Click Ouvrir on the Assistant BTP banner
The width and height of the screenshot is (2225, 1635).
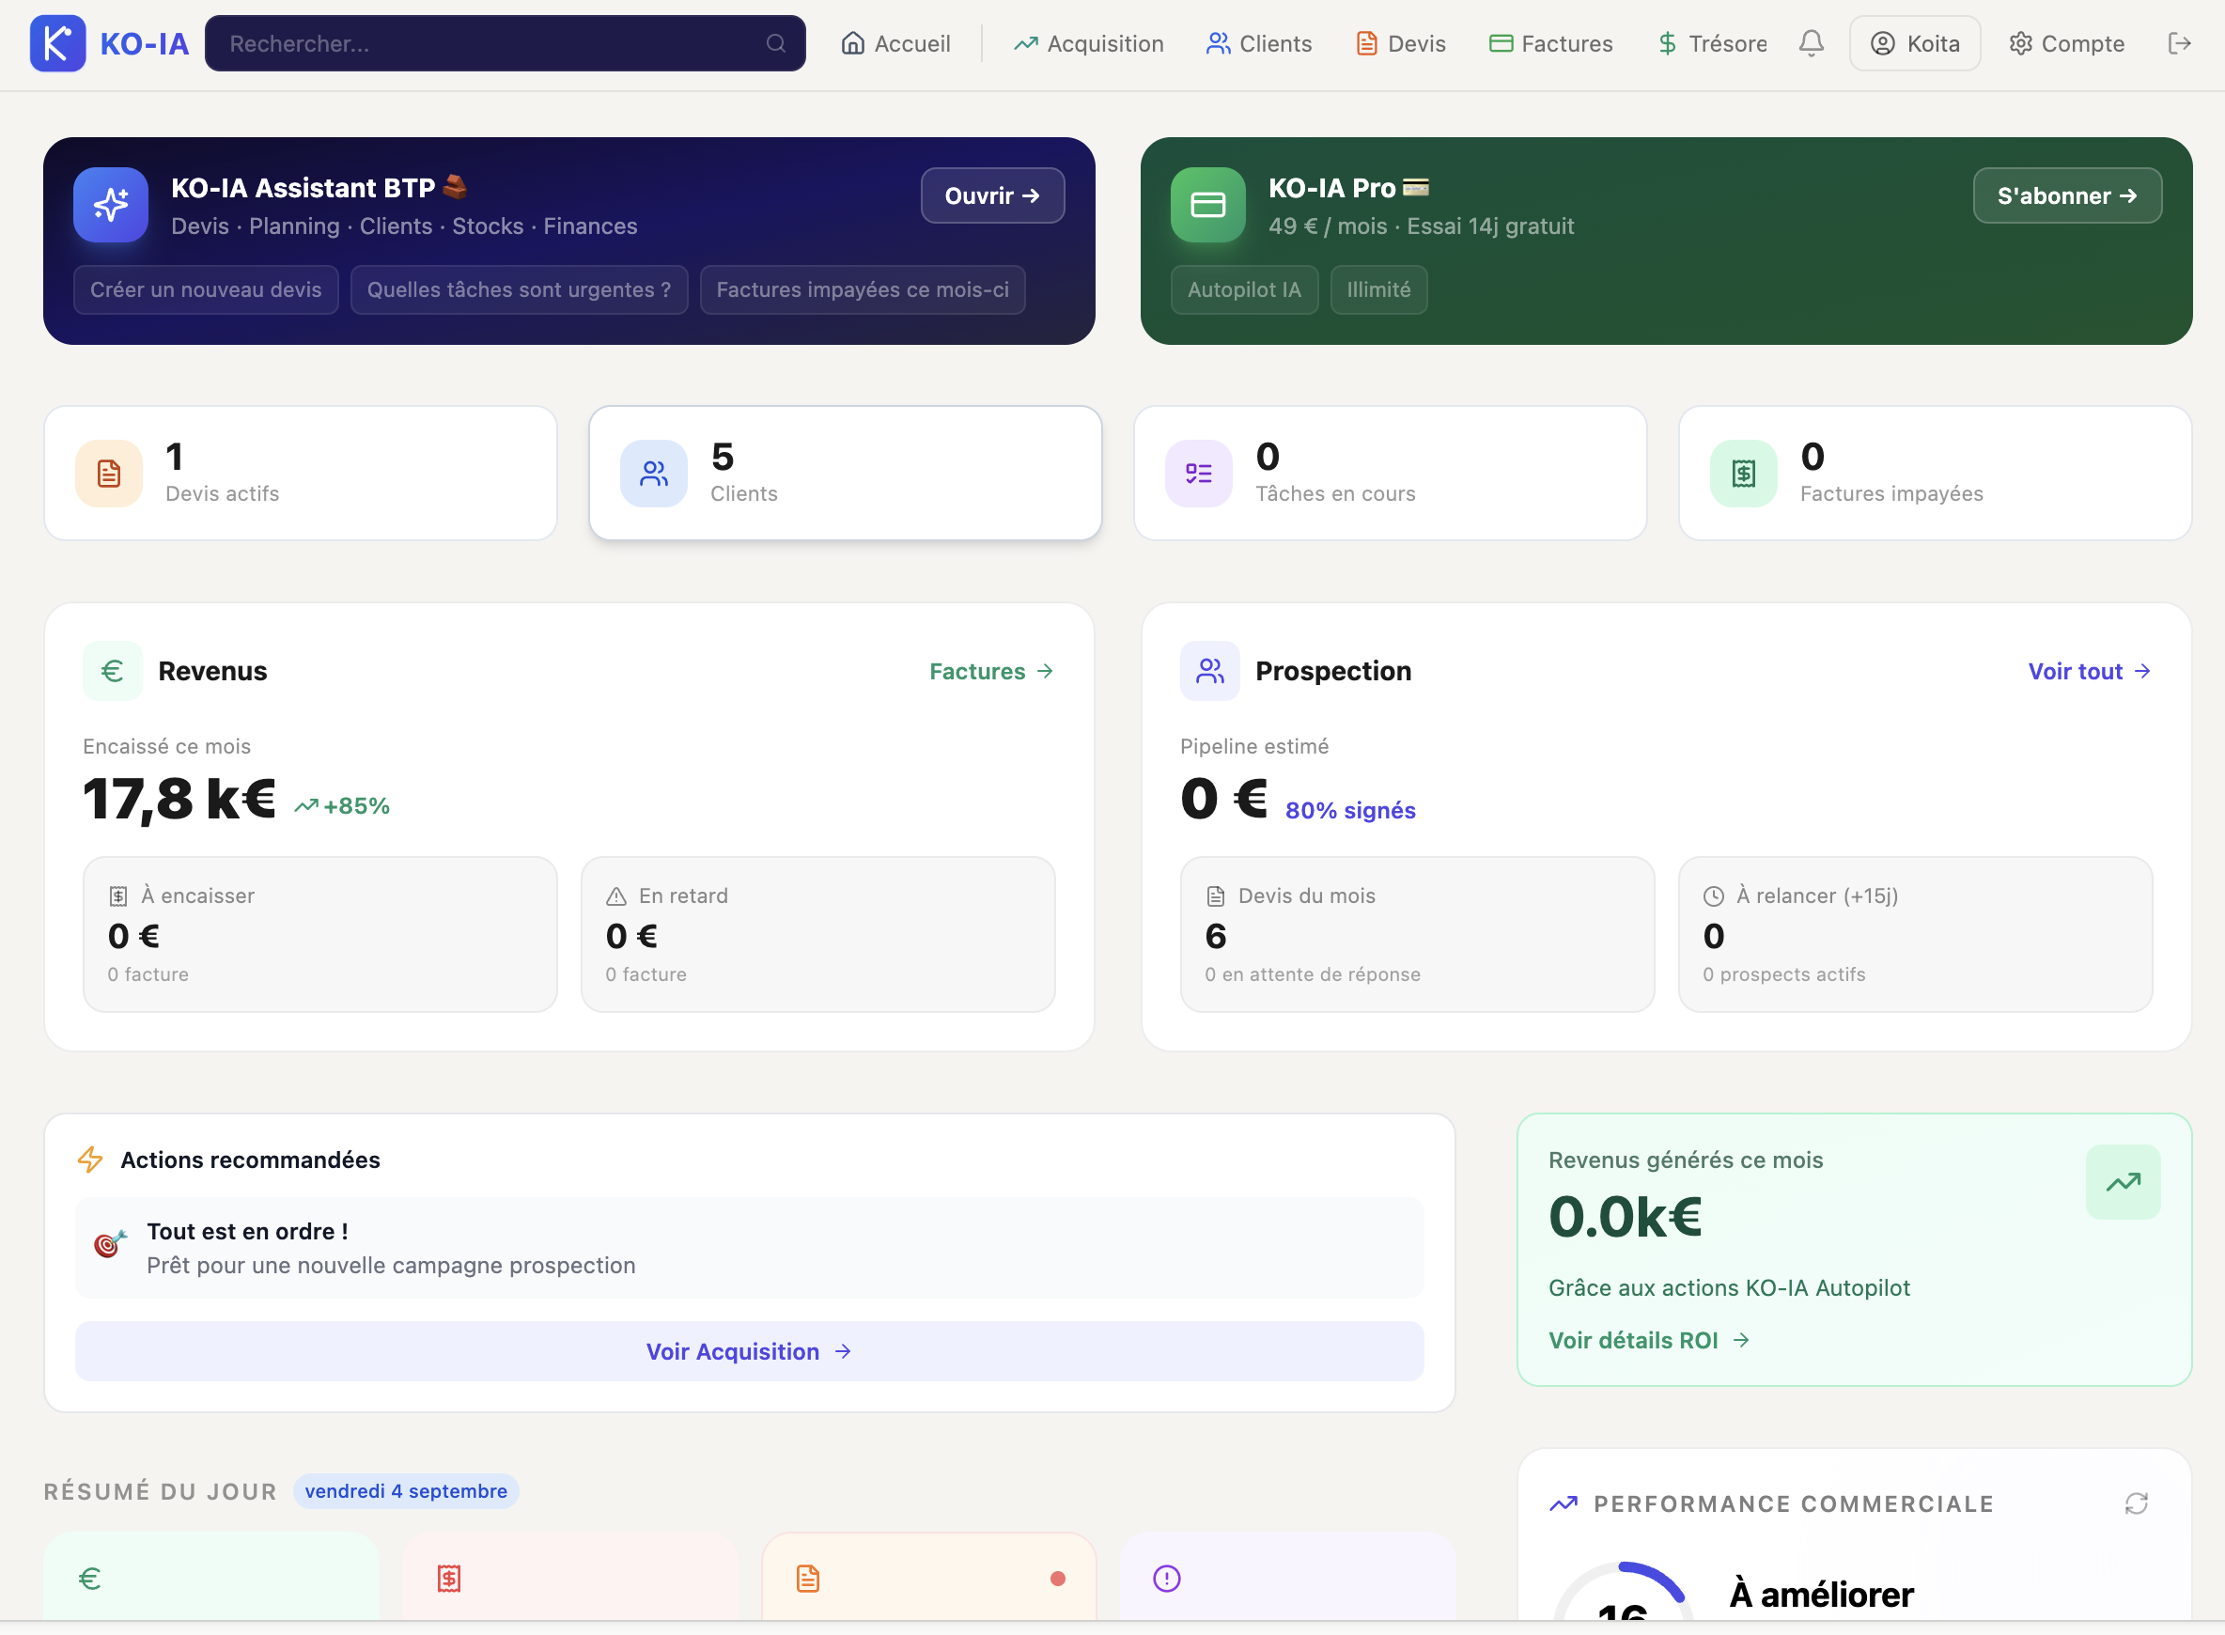pyautogui.click(x=991, y=195)
